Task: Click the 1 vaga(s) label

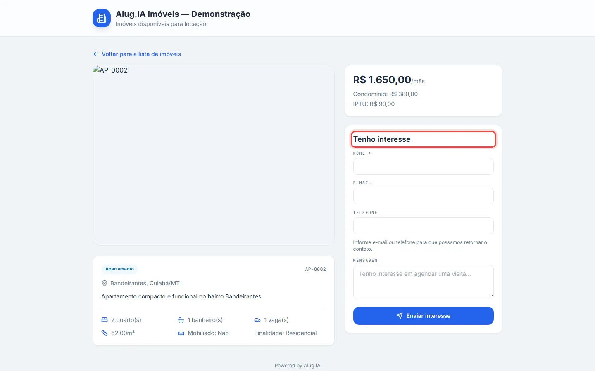Action: [276, 320]
